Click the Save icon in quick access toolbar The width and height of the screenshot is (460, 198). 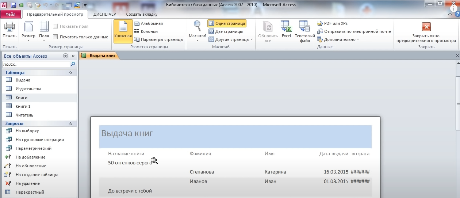14,5
